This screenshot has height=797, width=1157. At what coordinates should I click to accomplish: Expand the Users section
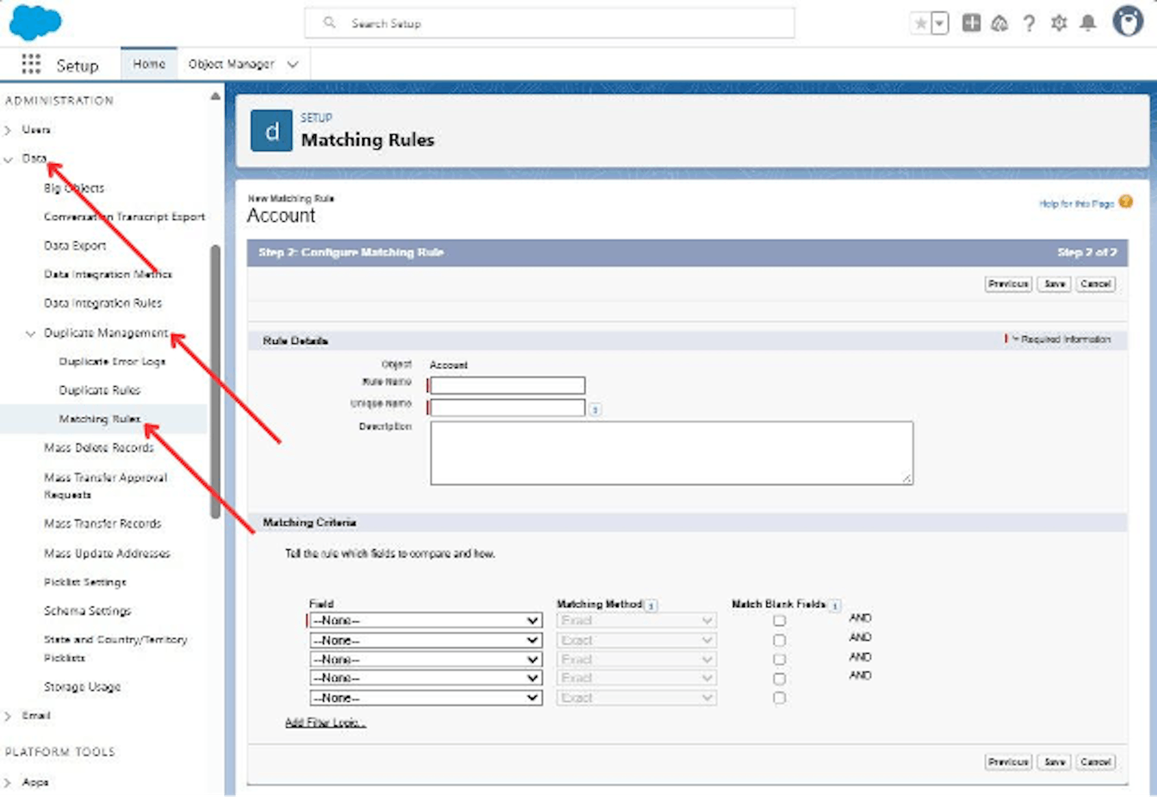click(8, 130)
